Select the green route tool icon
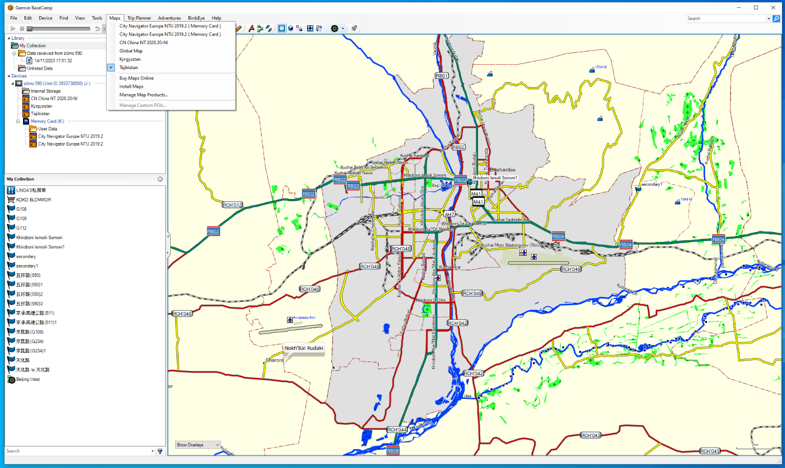The width and height of the screenshot is (785, 468). [x=260, y=28]
